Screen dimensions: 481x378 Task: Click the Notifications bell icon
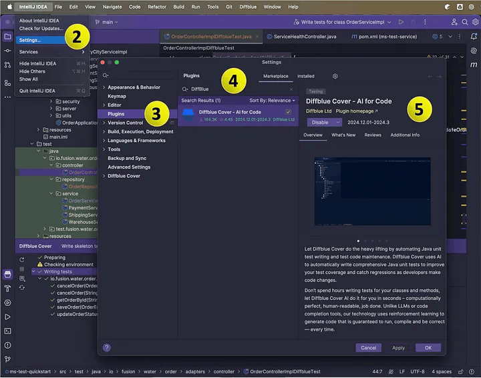[473, 36]
